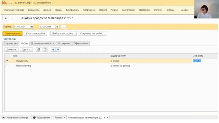Open calendar for start date 01.01.2021
This screenshot has width=219, height=123.
[32, 27]
